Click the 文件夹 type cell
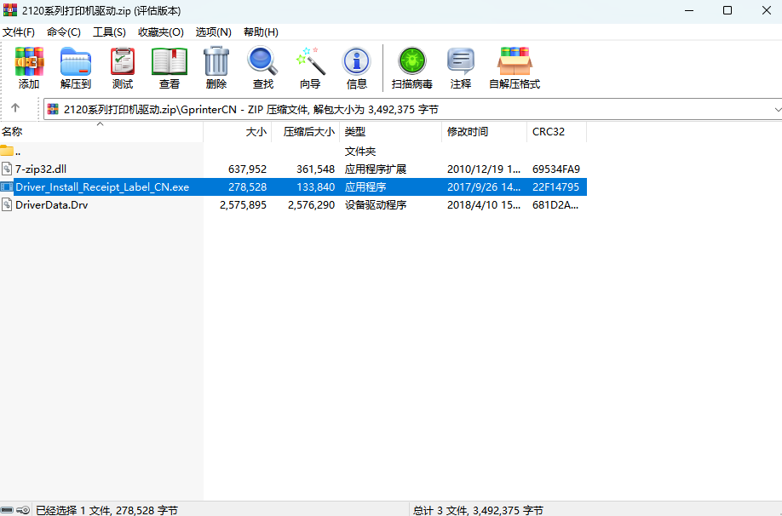The width and height of the screenshot is (782, 516). (360, 151)
